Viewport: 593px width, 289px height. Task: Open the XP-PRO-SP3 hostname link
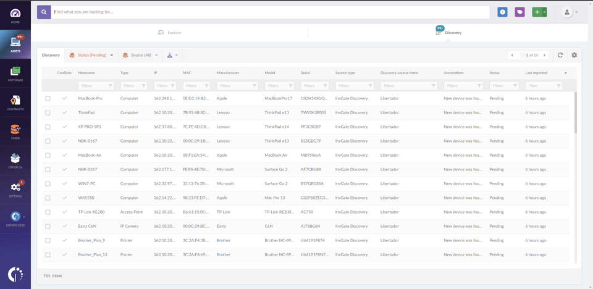(90, 127)
